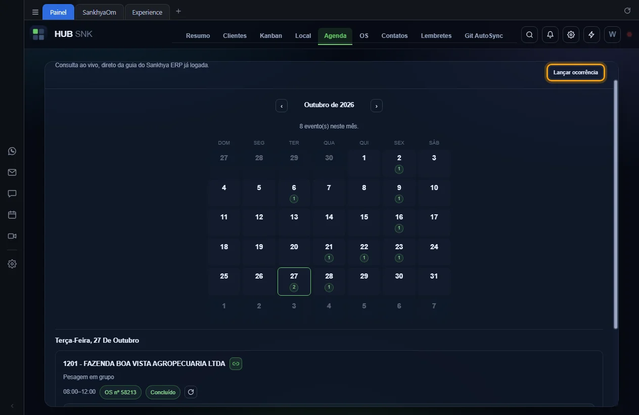The height and width of the screenshot is (415, 639).
Task: Click the vertical scrollbar of the agenda panel
Action: coord(615,204)
